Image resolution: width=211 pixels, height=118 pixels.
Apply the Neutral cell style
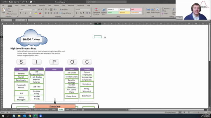point(125,12)
